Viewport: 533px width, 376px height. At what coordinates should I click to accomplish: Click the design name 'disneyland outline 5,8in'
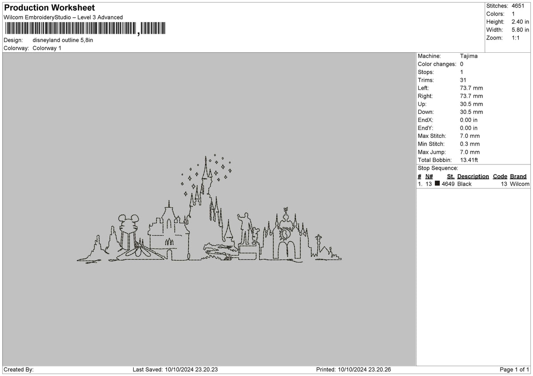click(63, 40)
